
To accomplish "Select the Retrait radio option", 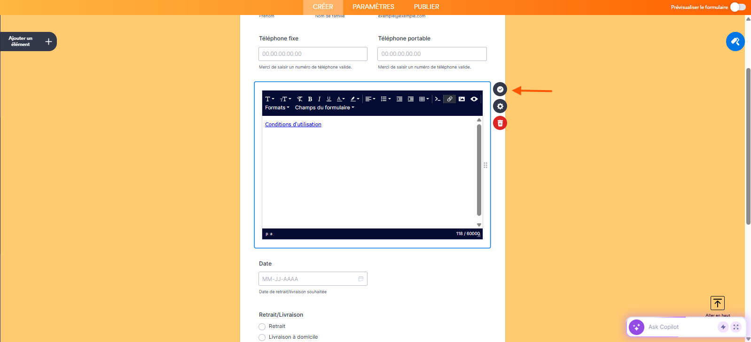I will (262, 327).
